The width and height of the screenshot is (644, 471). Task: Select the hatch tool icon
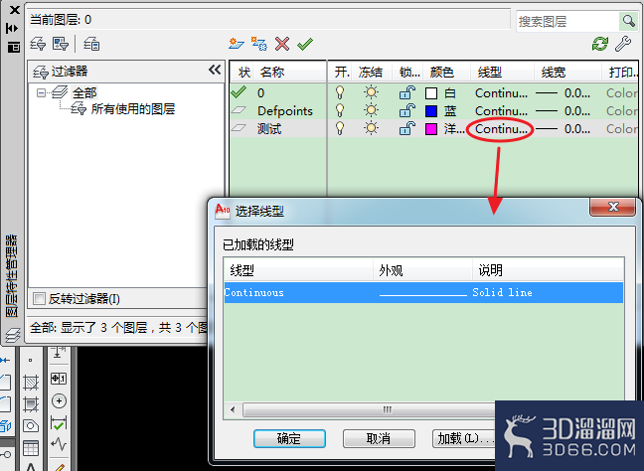[x=31, y=383]
